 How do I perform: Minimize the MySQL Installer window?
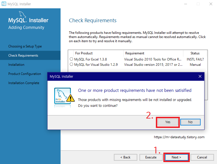[186, 4]
